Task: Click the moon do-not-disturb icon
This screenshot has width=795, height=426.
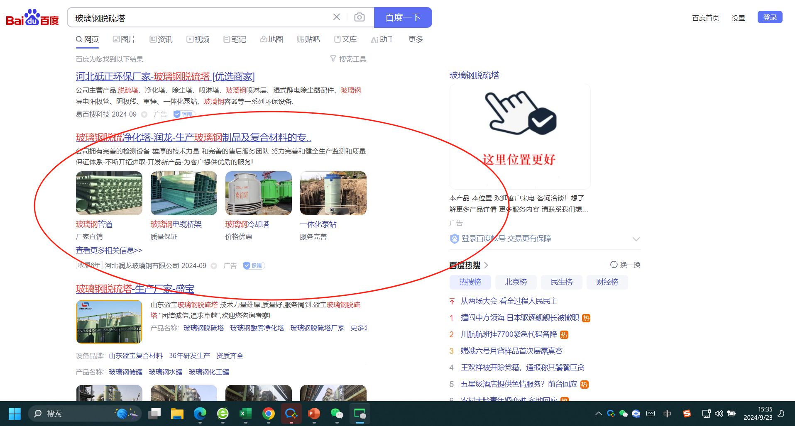Action: (781, 414)
